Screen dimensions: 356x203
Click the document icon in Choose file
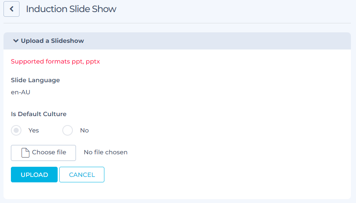(25, 153)
